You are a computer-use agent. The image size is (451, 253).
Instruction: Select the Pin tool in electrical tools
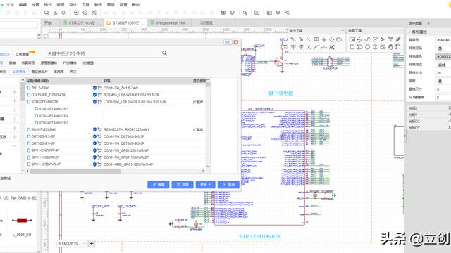[x=324, y=47]
